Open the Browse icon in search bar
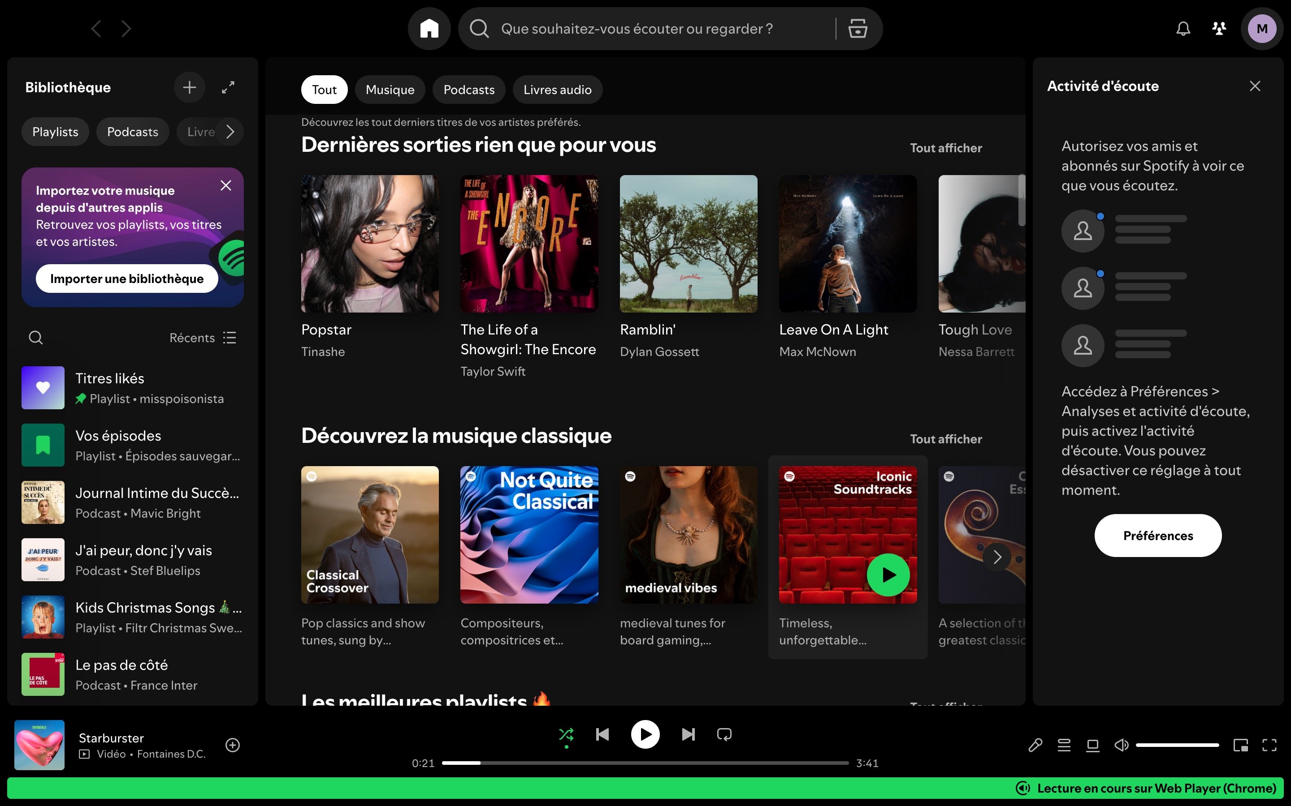Screen dimensions: 1291x806 (857, 29)
